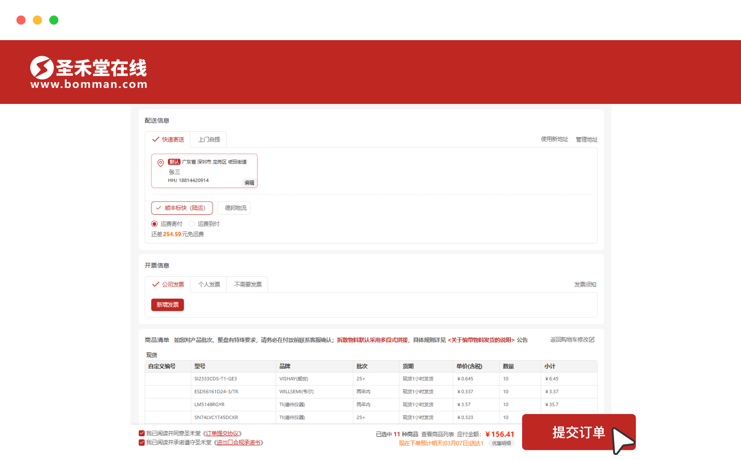The image size is (741, 460).
Task: Click the red 默认 badge on the address
Action: [174, 162]
